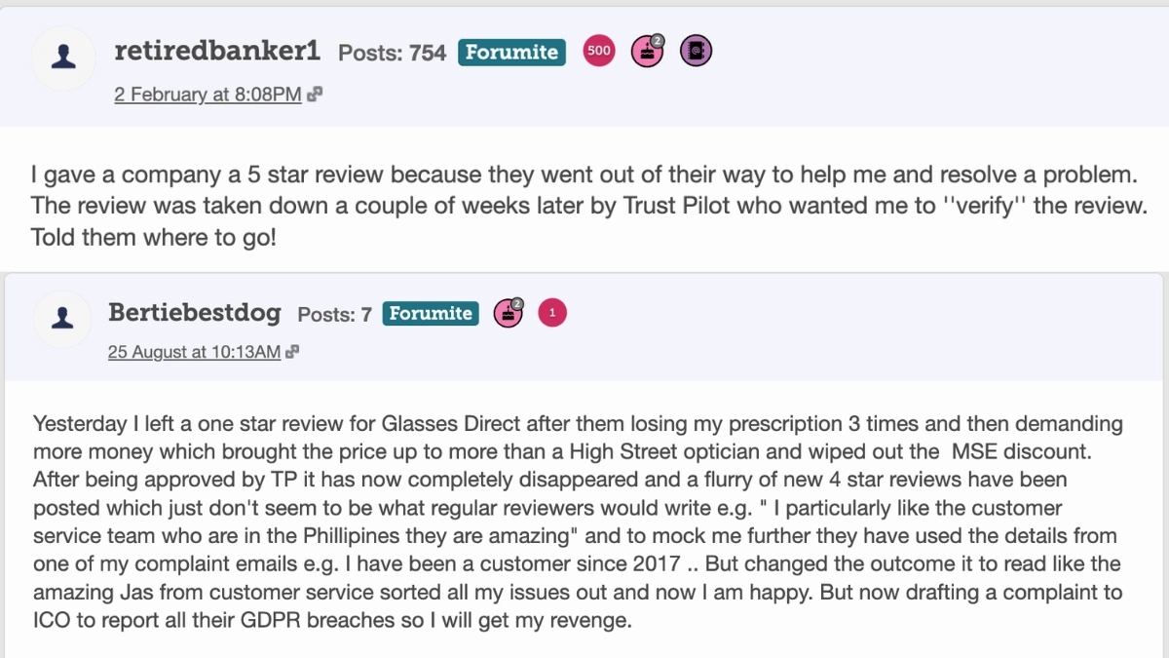Click Bertiebestdog's pink birthday cake badge
The image size is (1169, 658).
(x=508, y=313)
